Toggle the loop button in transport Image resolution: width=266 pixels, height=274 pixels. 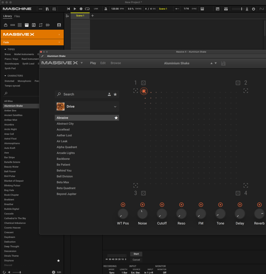point(87,9)
